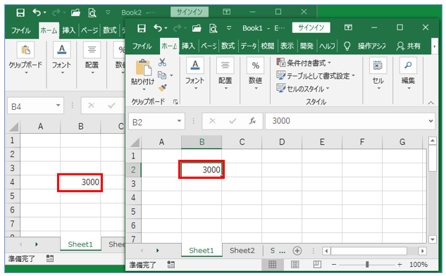Open Name Box dropdown showing B2
The width and height of the screenshot is (446, 276).
pos(179,121)
